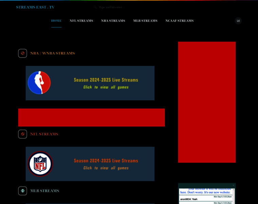Viewport: 258px width, 204px height.
Task: Click the search magnifier icon
Action: (95, 7)
